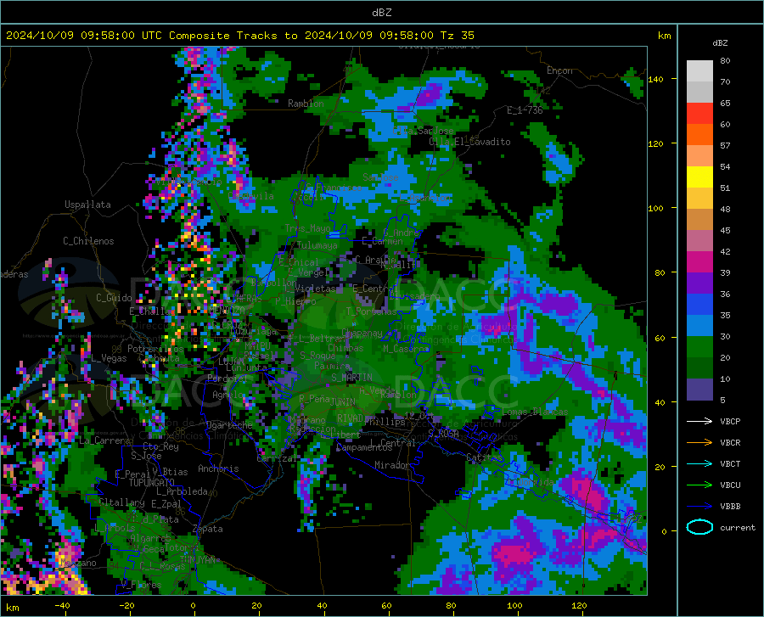Click the orange VBCR arrow in legend
The height and width of the screenshot is (617, 764).
(699, 443)
